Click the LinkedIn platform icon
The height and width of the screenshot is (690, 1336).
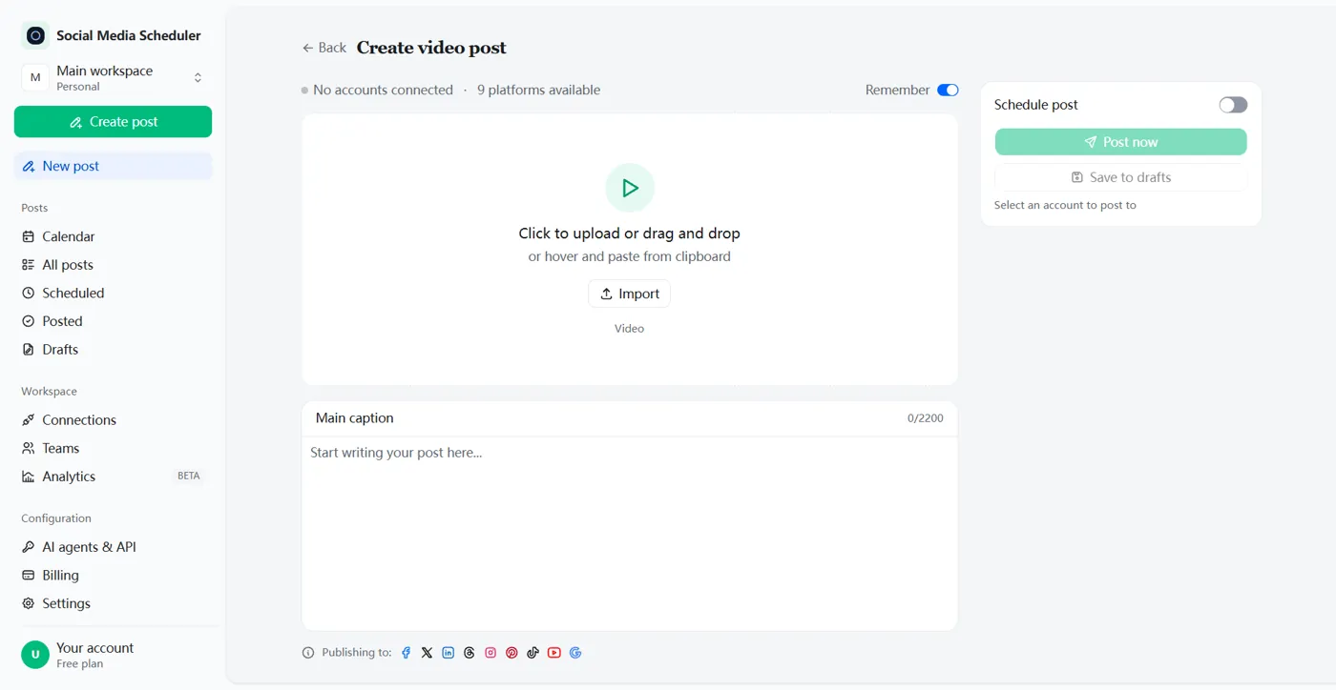pos(449,653)
